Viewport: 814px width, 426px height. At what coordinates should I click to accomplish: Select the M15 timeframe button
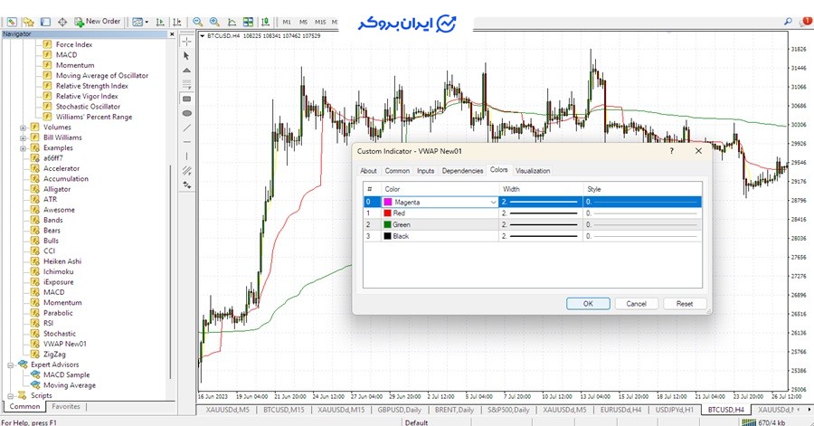click(318, 21)
